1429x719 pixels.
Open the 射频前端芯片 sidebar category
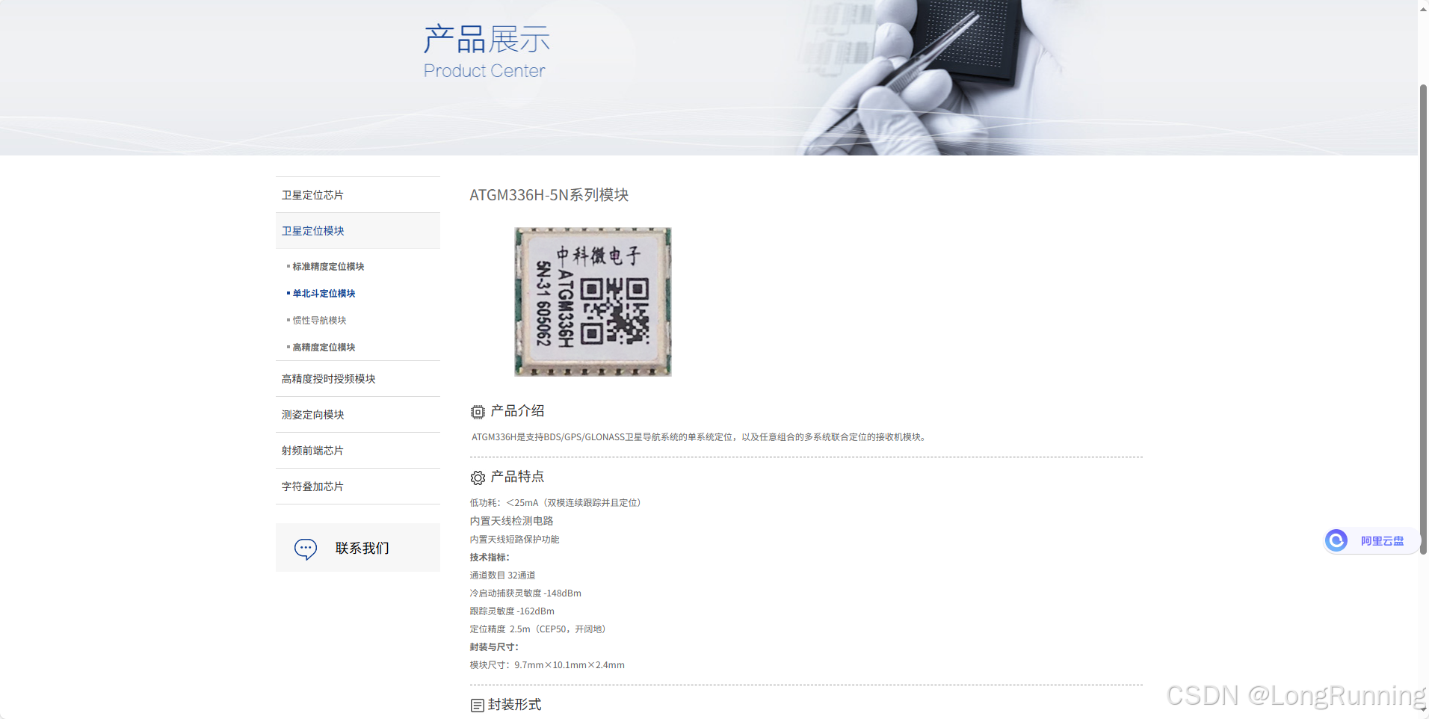click(x=312, y=450)
